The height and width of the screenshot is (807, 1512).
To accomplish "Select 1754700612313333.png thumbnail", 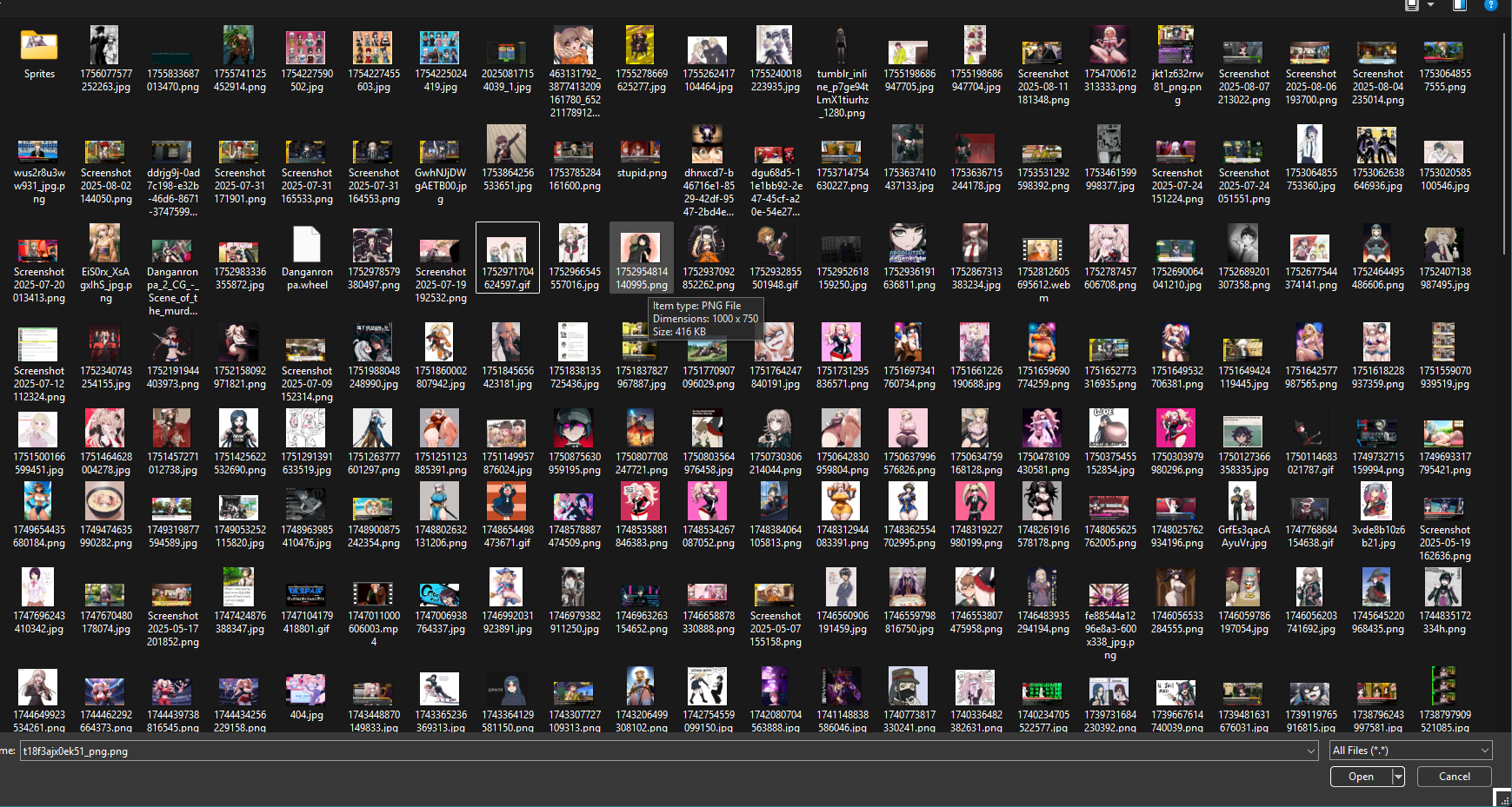I will 1110,45.
